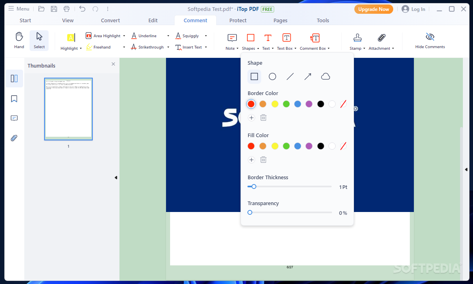The height and width of the screenshot is (284, 473).
Task: Expand the Stamp dropdown arrow
Action: tap(364, 49)
